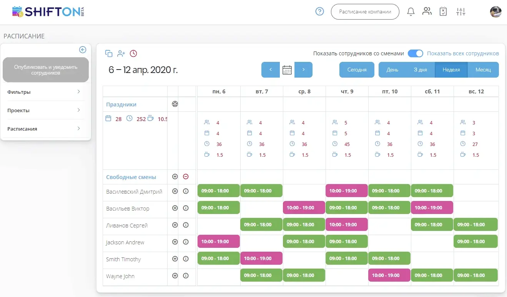Click the add employee icon
The image size is (507, 297).
pyautogui.click(x=121, y=54)
